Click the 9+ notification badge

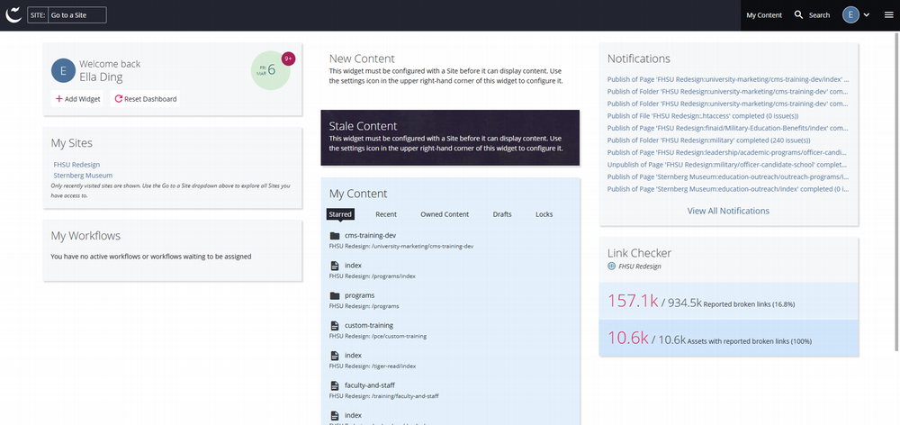coord(288,59)
